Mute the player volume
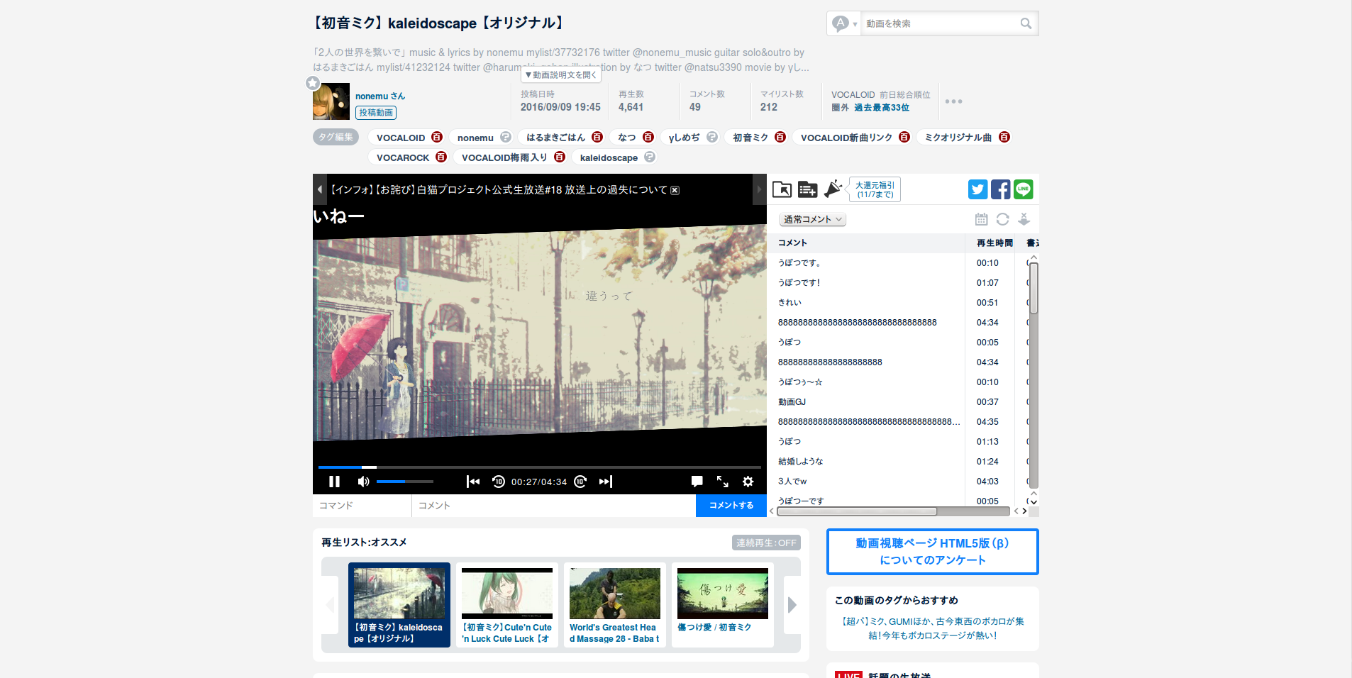Viewport: 1352px width, 678px height. coord(363,482)
